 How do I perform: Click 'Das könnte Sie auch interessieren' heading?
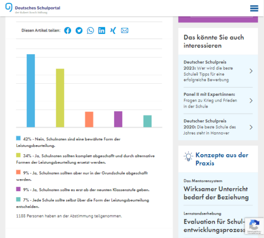click(x=214, y=41)
